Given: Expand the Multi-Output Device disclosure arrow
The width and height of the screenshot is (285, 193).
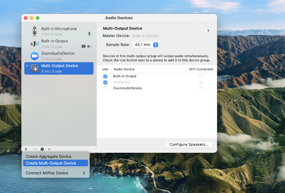Looking at the screenshot, I should pos(27,66).
